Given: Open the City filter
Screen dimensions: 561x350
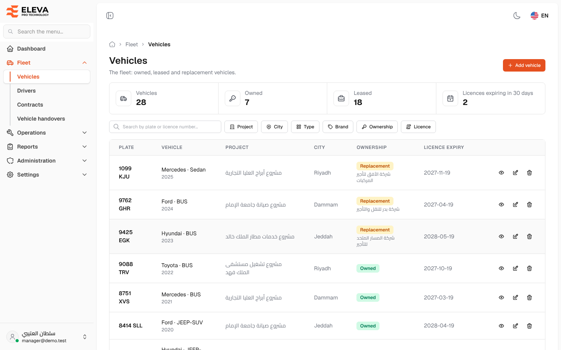Looking at the screenshot, I should pos(274,127).
